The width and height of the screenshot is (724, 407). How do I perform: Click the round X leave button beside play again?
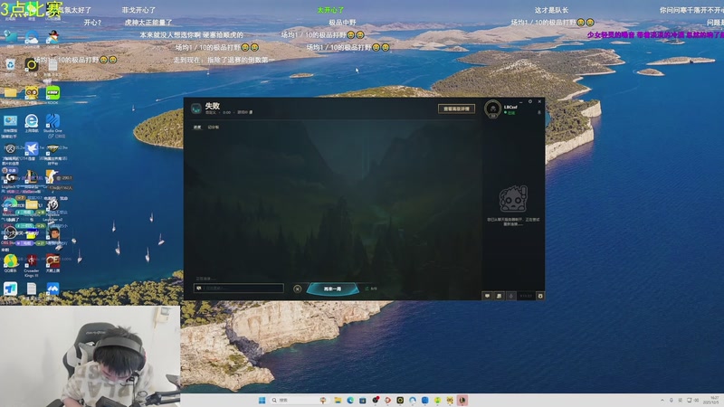click(x=298, y=289)
